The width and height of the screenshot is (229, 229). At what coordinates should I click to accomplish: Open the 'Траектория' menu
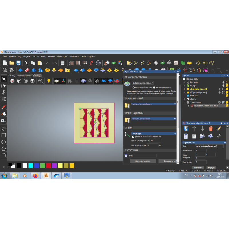[62, 56]
